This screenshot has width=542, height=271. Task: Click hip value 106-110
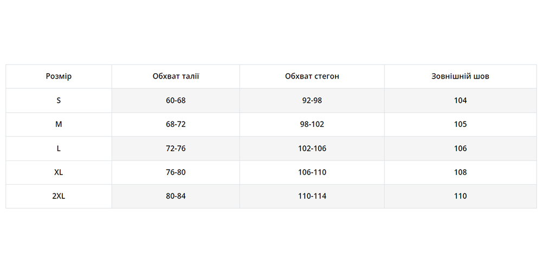(x=312, y=172)
